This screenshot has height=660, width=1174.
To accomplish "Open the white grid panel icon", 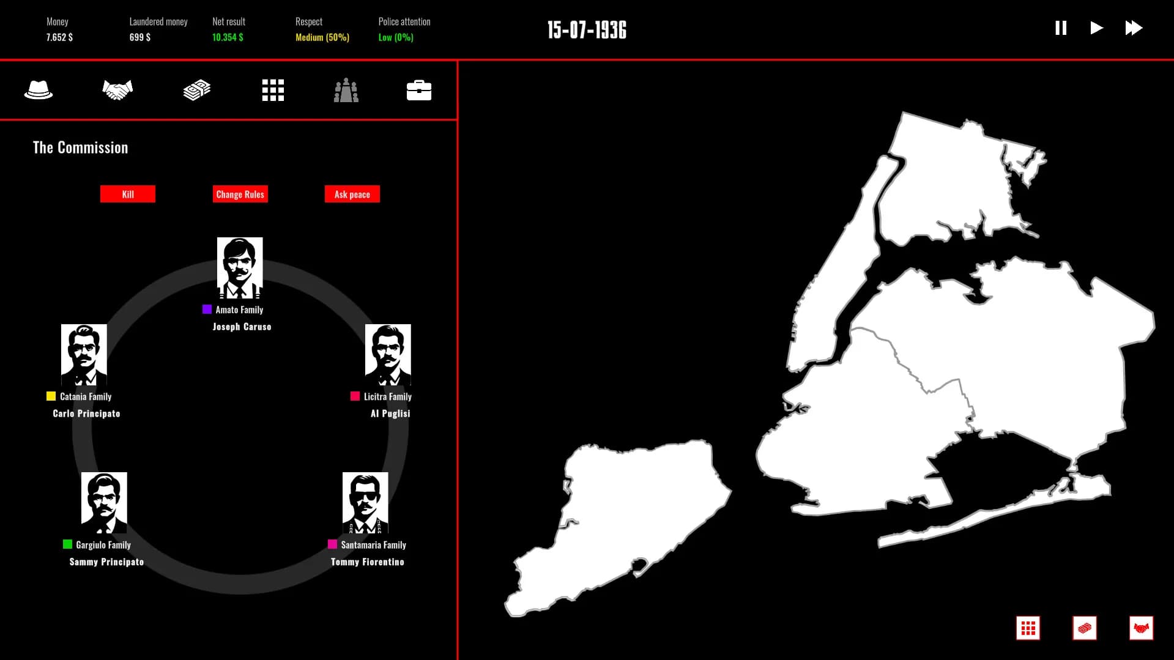I will click(273, 90).
